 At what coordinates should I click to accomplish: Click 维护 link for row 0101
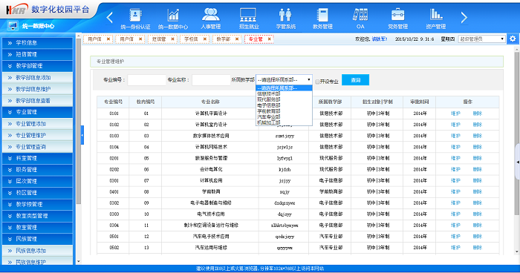coord(455,114)
